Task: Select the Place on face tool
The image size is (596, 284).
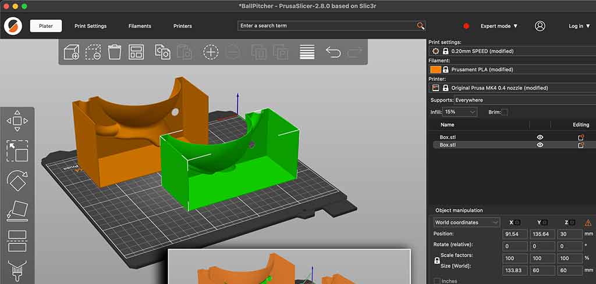Action: (17, 211)
